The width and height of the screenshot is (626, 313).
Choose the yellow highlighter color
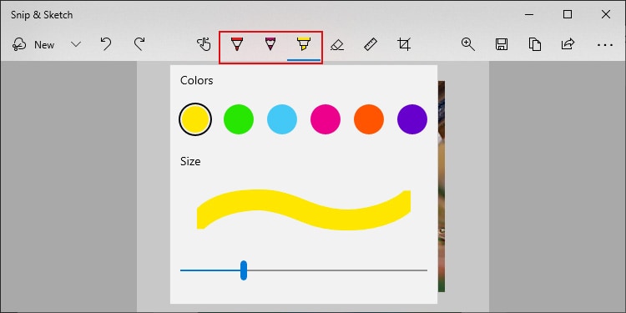(195, 119)
